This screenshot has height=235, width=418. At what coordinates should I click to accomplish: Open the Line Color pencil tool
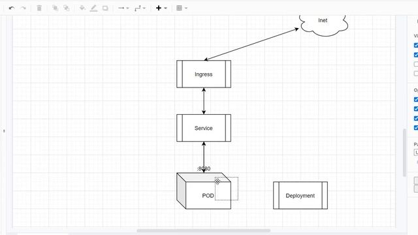[x=93, y=8]
